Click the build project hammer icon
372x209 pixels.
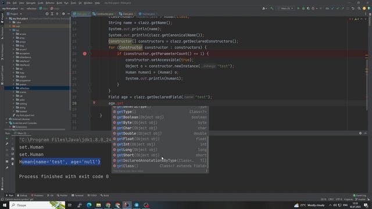click(x=272, y=8)
